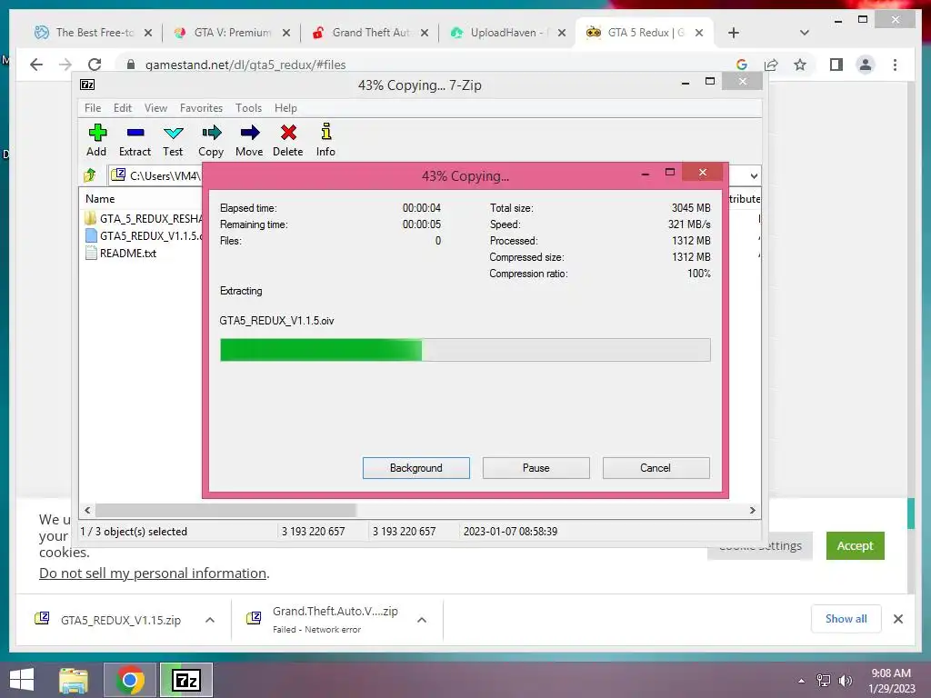Click the Move toolbar icon

click(249, 140)
